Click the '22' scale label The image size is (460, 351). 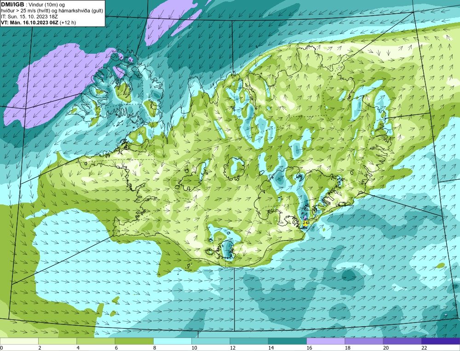[x=424, y=348]
